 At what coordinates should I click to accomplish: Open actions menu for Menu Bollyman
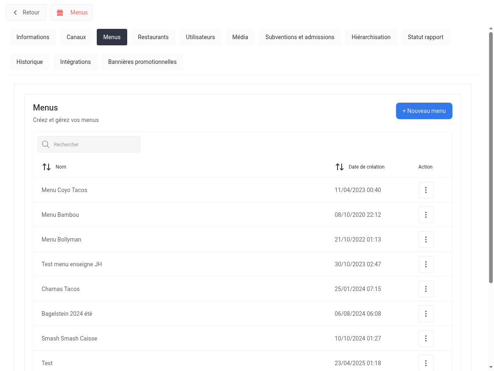(426, 240)
